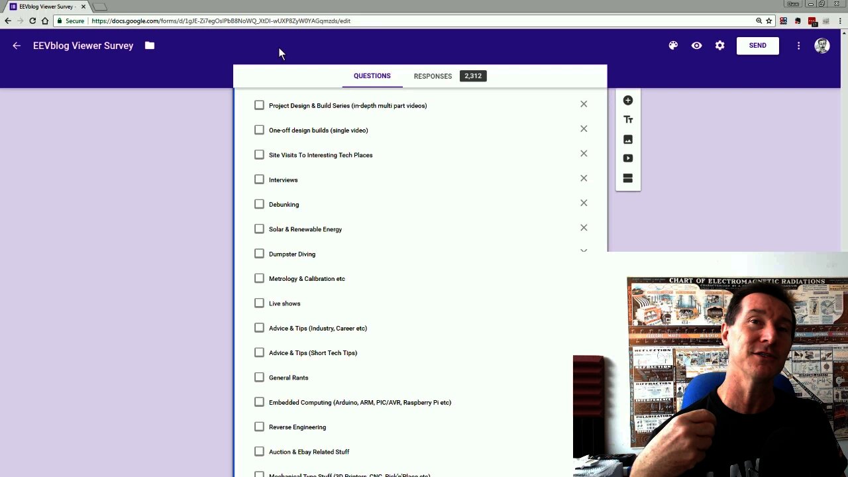Tick Project Design & Build Series checkbox
The image size is (848, 477).
click(x=259, y=105)
